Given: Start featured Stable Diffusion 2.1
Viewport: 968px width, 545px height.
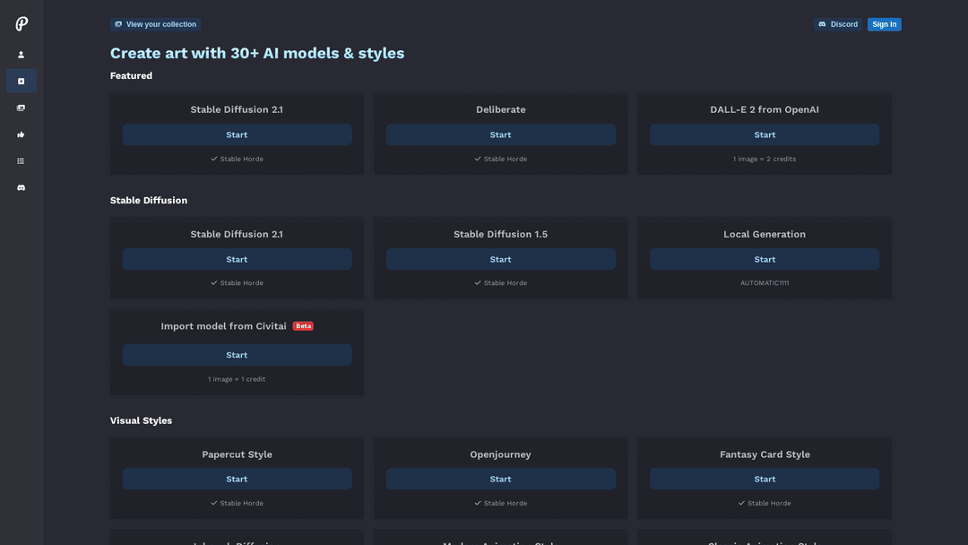Looking at the screenshot, I should pos(237,134).
